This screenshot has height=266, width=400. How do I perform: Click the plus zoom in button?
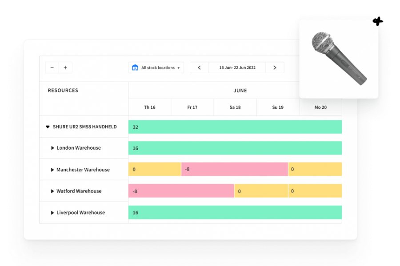(65, 67)
